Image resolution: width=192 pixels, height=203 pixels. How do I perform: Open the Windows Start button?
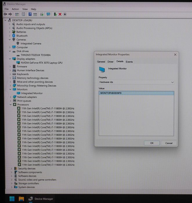click(x=12, y=199)
